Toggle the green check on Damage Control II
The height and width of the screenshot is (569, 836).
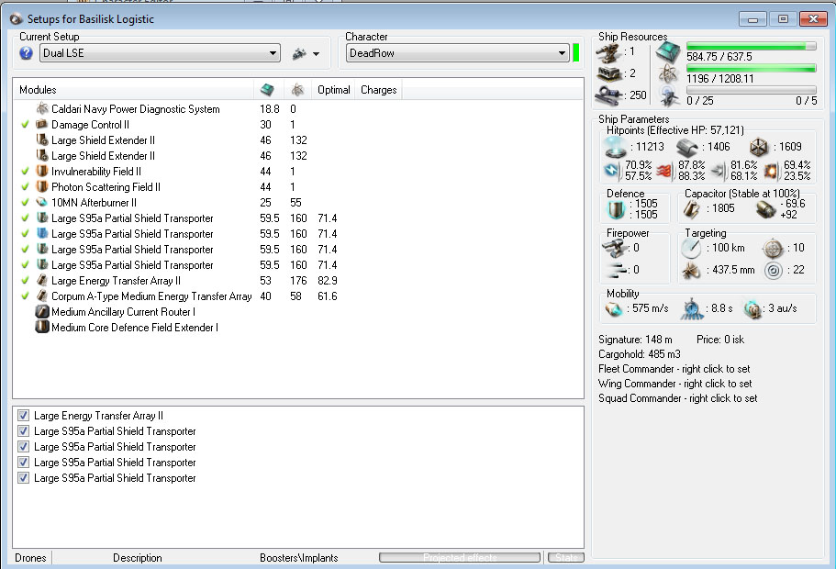(25, 125)
